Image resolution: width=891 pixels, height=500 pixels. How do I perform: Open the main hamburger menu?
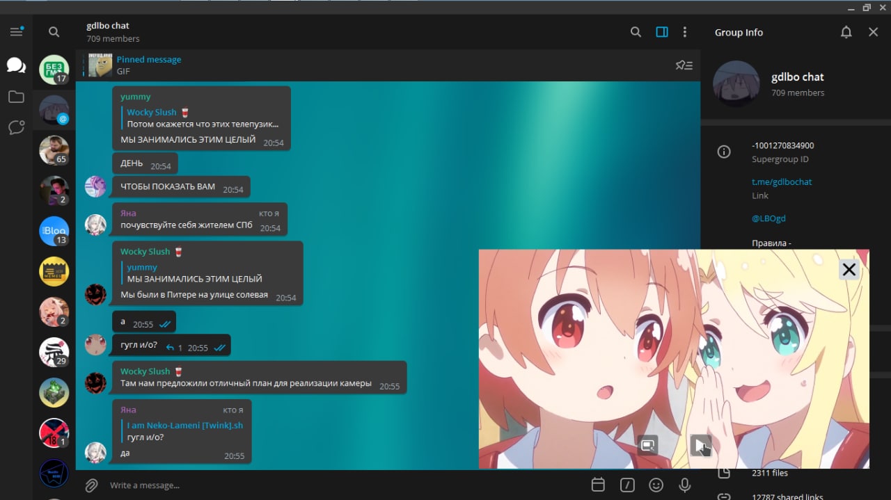(16, 32)
